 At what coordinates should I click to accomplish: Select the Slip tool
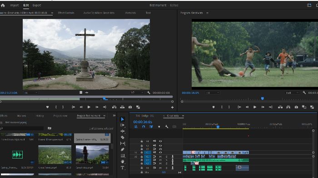point(123,144)
